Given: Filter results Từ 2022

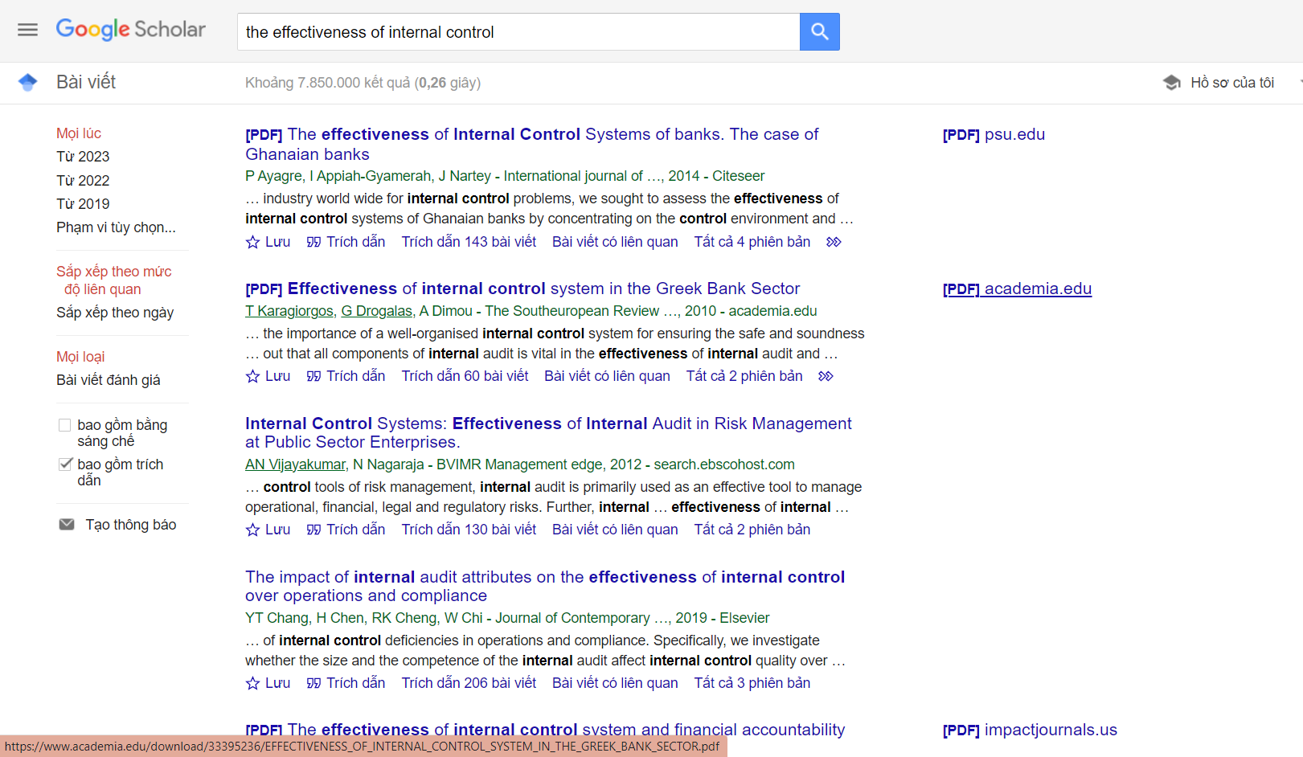Looking at the screenshot, I should point(83,181).
